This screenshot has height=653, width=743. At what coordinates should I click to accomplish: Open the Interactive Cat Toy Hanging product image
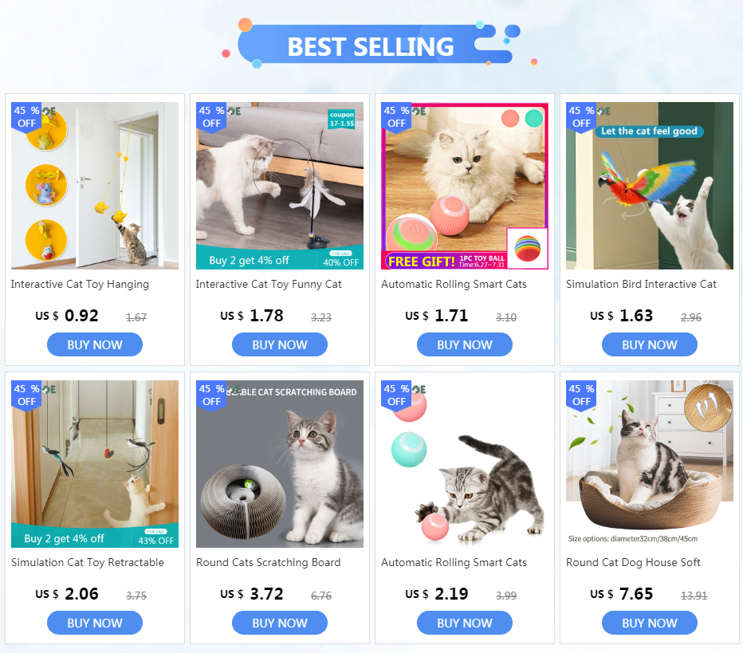click(x=95, y=186)
